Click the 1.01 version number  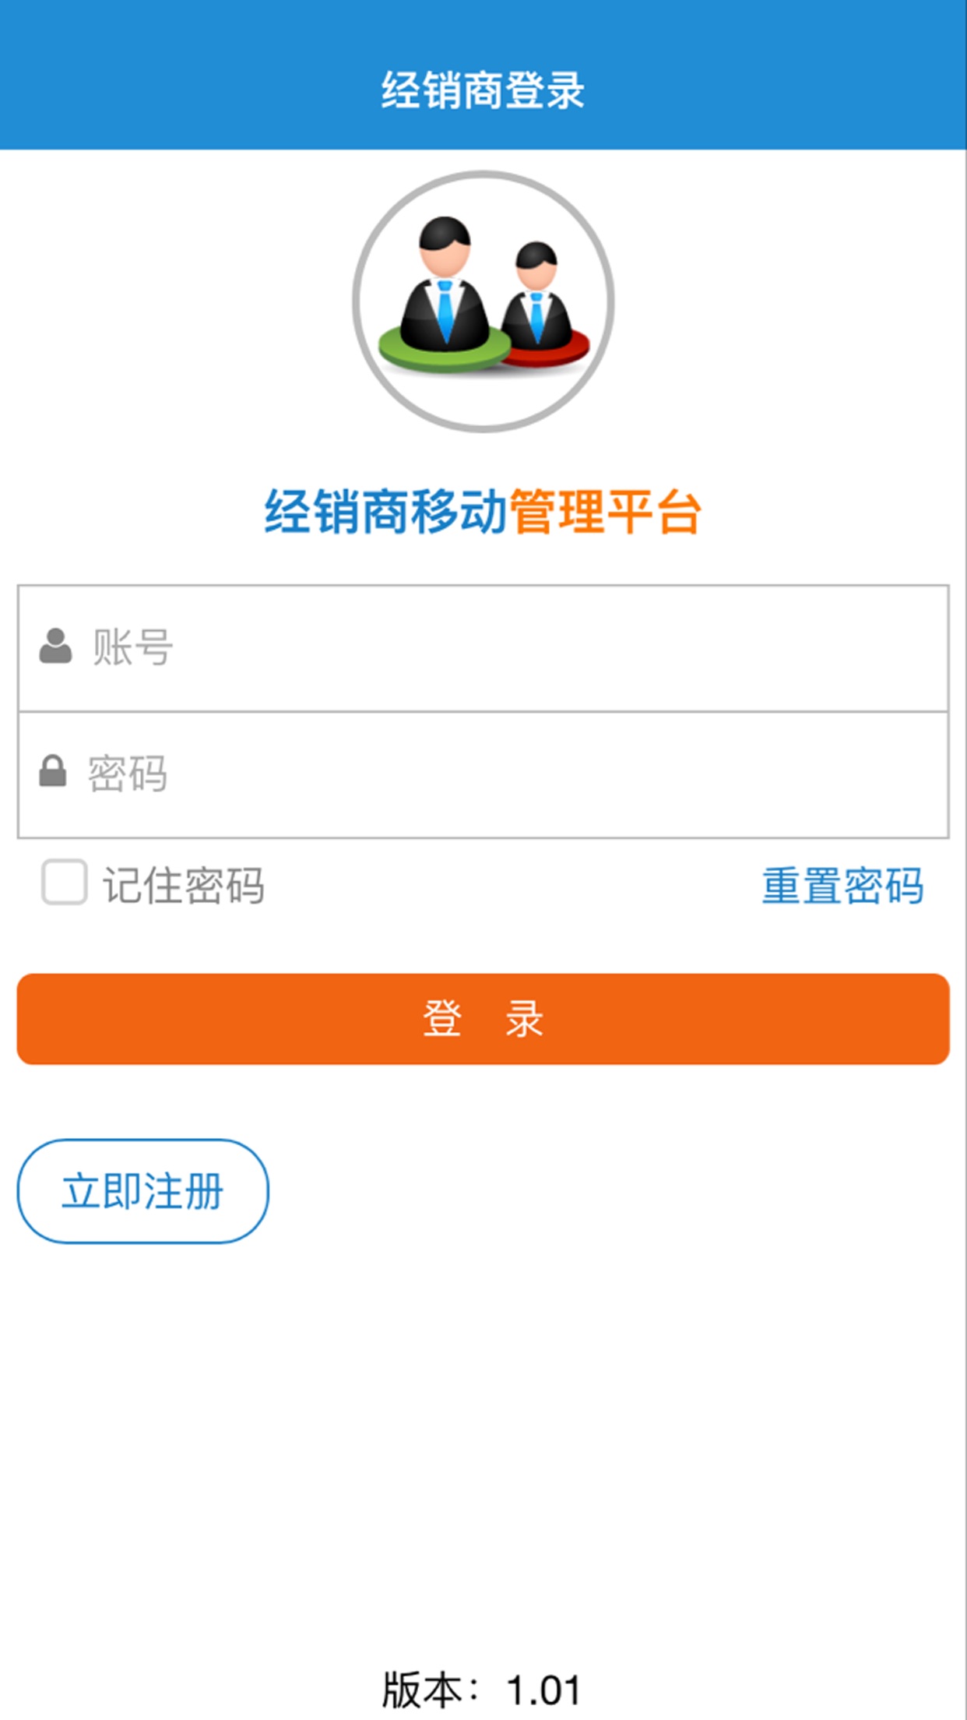point(543,1691)
